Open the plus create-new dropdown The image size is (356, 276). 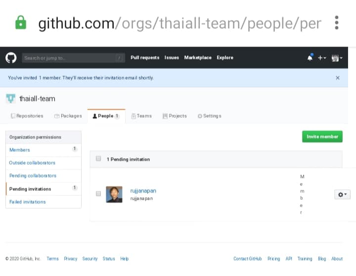(x=322, y=58)
